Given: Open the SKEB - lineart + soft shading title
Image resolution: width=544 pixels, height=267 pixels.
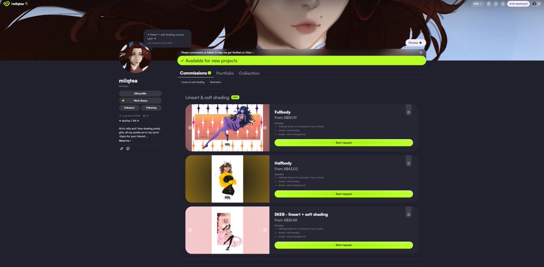Looking at the screenshot, I should point(301,214).
